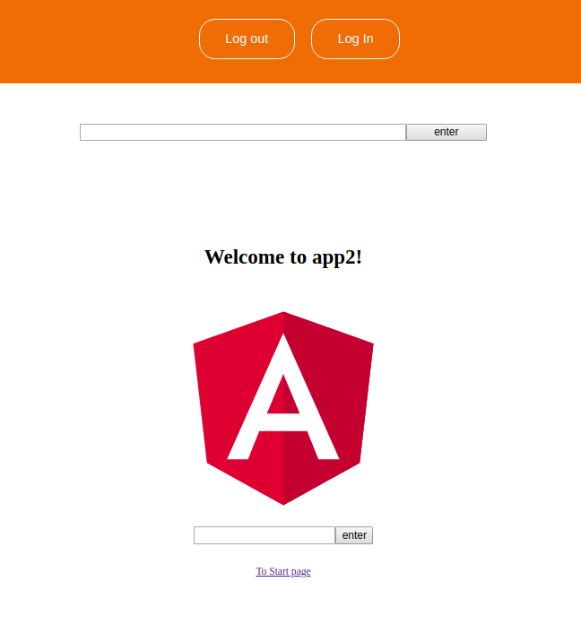The image size is (581, 625).
Task: Click the enter button under the Angular logo
Action: tap(354, 535)
